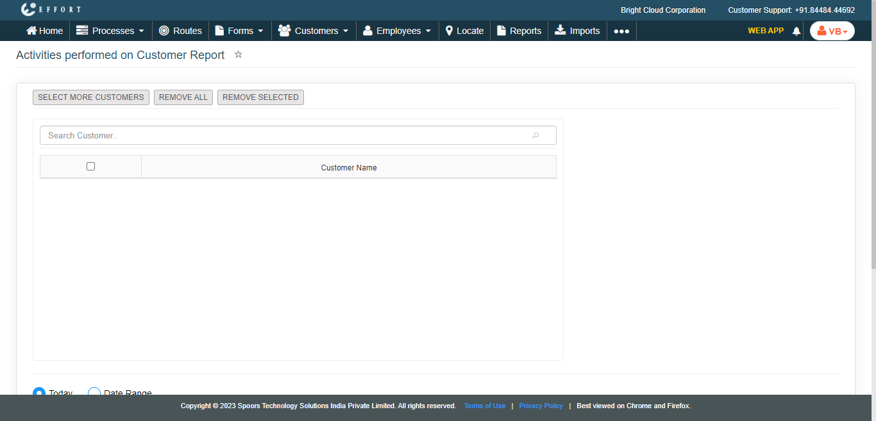Expand the Customers dropdown menu
The image size is (876, 421).
[x=314, y=31]
